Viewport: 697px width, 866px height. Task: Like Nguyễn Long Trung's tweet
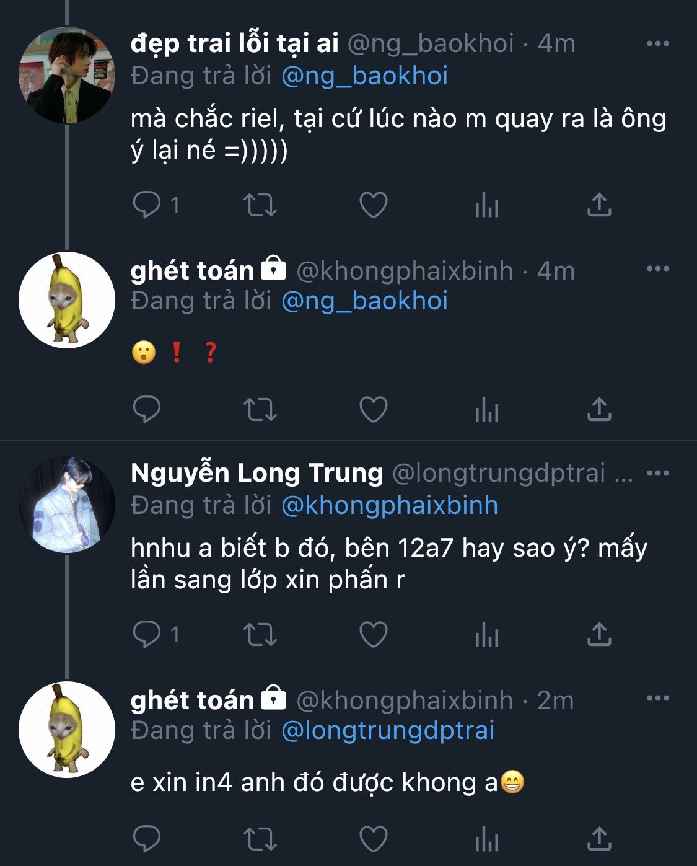374,634
